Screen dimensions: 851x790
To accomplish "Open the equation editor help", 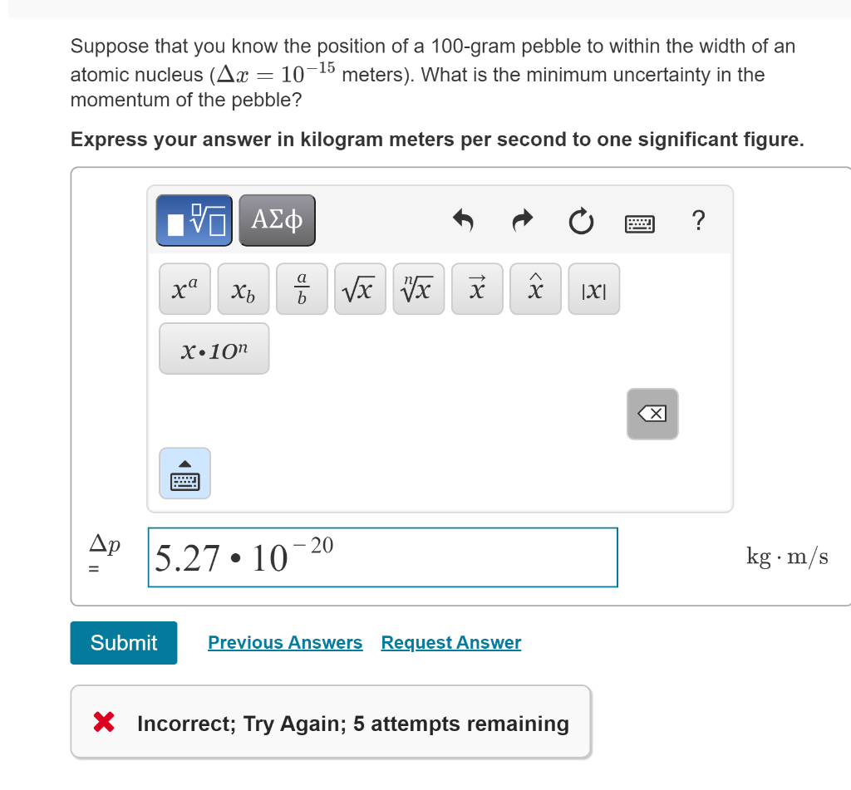I will pyautogui.click(x=699, y=221).
